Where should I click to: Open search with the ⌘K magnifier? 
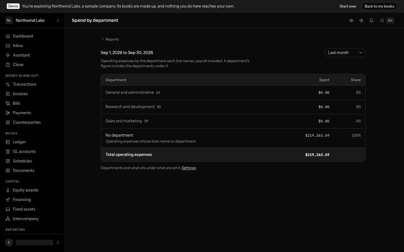[387, 20]
